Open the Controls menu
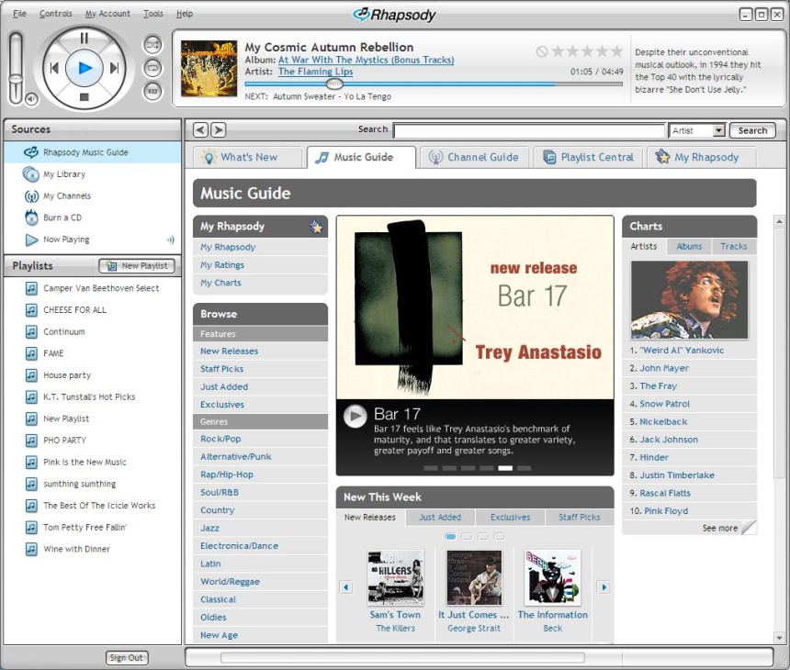The width and height of the screenshot is (790, 670). [56, 14]
